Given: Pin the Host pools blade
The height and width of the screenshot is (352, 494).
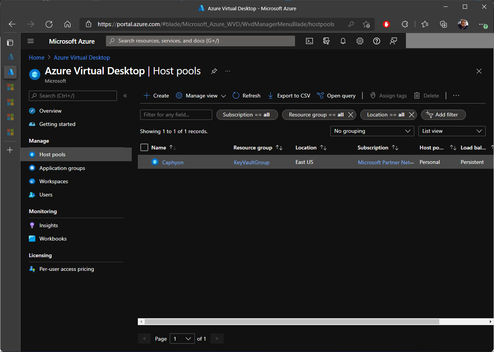Looking at the screenshot, I should pyautogui.click(x=214, y=71).
